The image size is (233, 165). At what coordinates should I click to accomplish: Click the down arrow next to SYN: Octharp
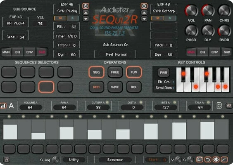(144, 19)
